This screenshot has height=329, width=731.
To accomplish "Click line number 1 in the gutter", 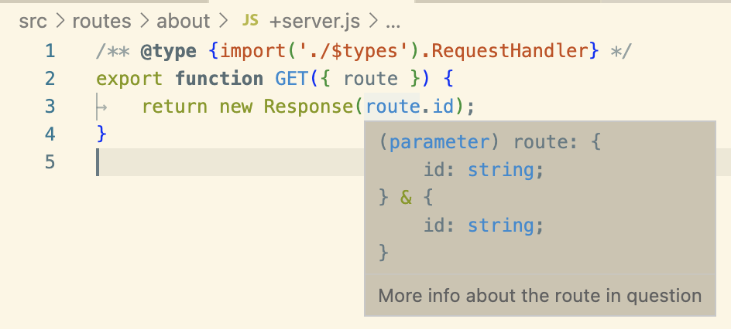I will [50, 51].
